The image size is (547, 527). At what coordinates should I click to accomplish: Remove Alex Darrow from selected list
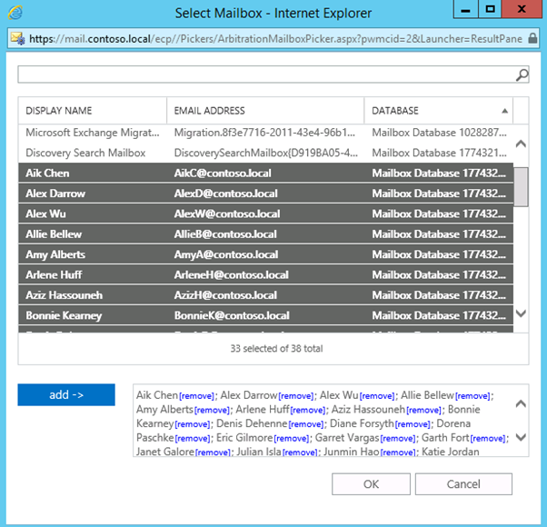point(296,396)
